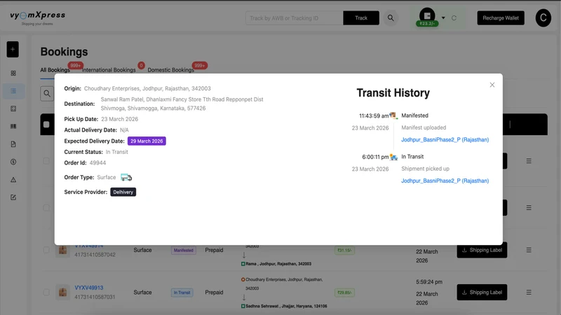Image resolution: width=561 pixels, height=315 pixels.
Task: Open VYXV49913 booking link
Action: pos(89,288)
